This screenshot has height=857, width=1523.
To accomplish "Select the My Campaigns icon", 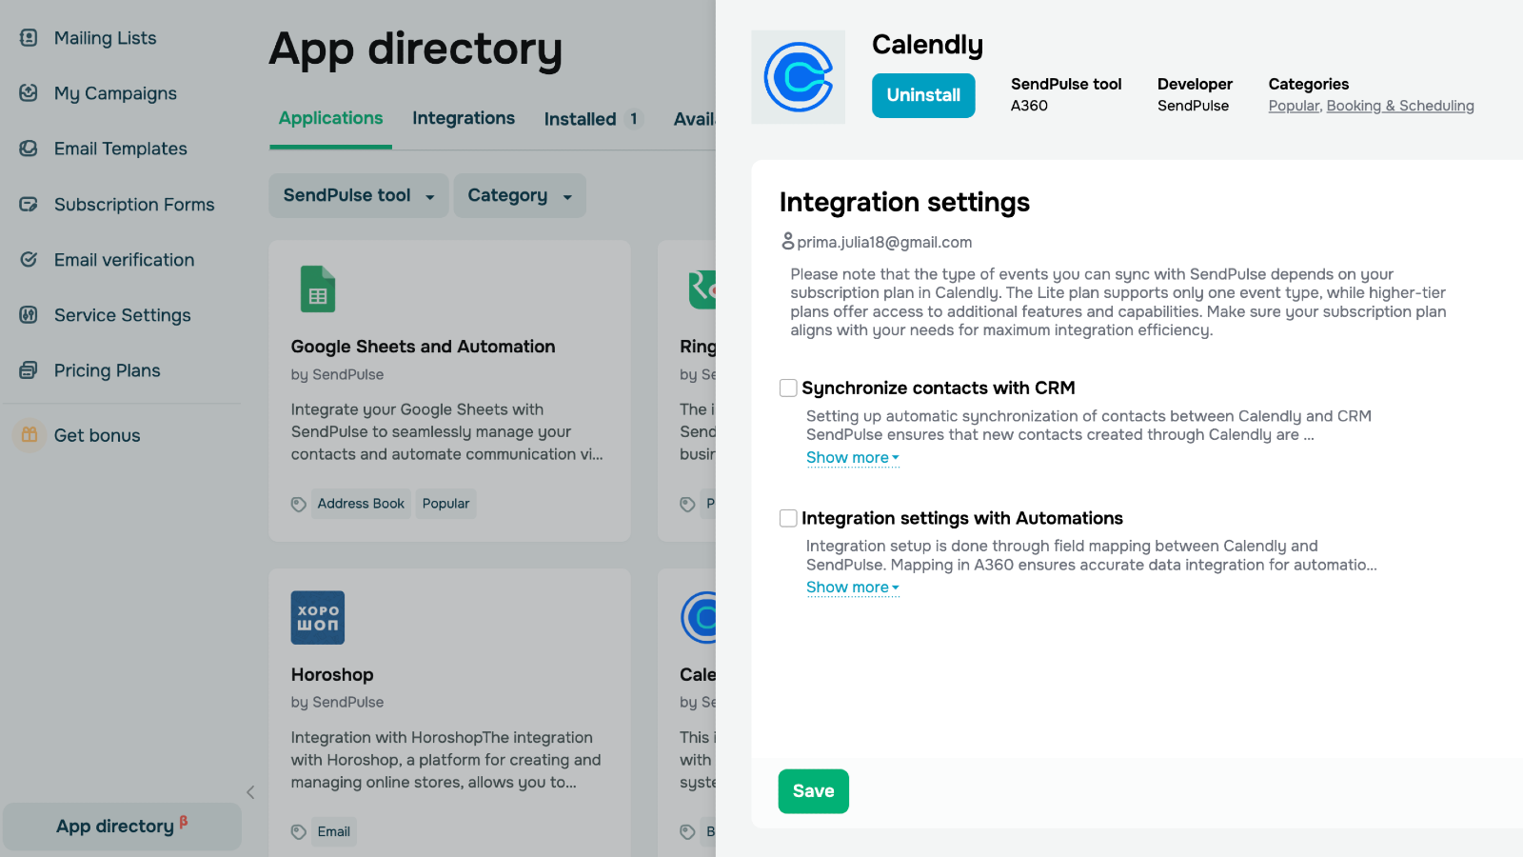I will [x=29, y=92].
